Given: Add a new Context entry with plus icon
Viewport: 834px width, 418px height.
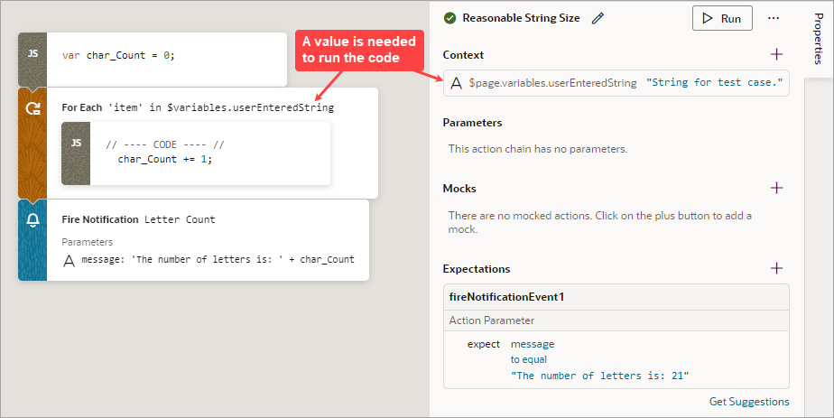Looking at the screenshot, I should [x=776, y=54].
